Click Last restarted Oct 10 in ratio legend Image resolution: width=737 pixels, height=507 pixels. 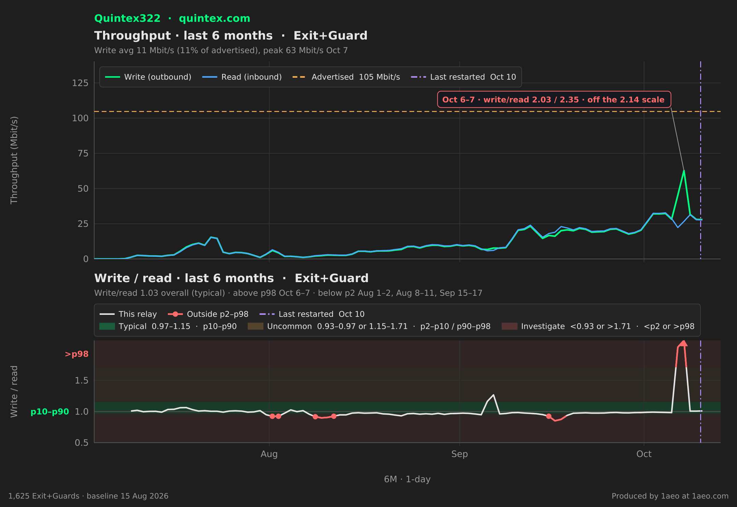pyautogui.click(x=312, y=314)
